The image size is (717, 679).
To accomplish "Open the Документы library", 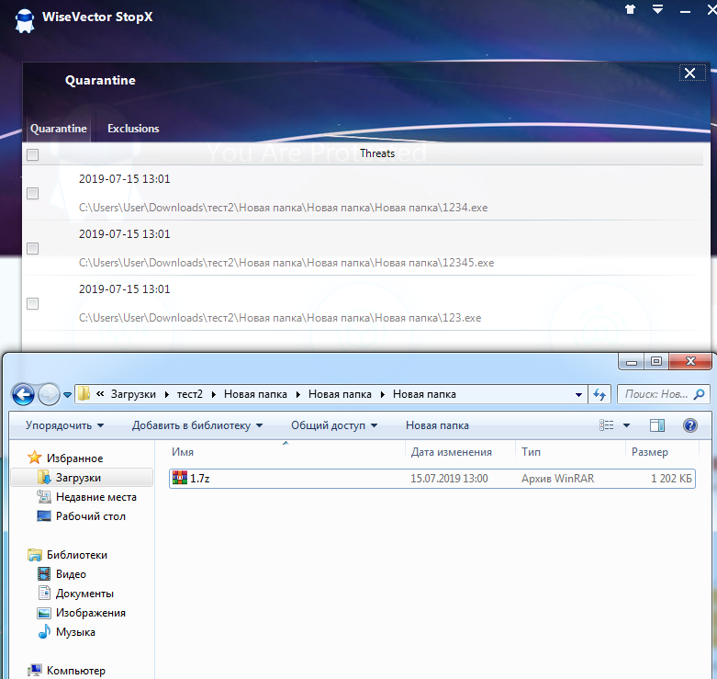I will click(84, 594).
